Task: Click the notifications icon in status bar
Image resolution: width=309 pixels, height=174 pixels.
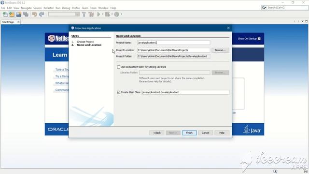Action: tap(275, 171)
